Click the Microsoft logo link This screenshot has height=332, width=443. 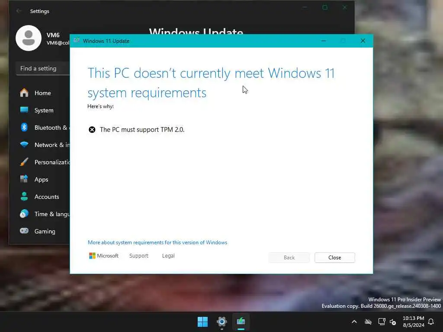(104, 256)
